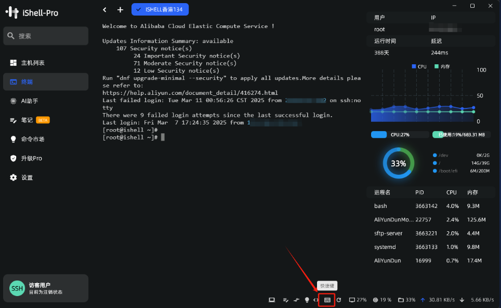Click the chip 19 % memory status
The image size is (501, 308).
[382, 300]
